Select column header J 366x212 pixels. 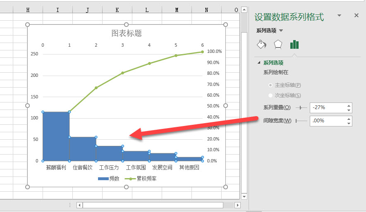(x=87, y=10)
